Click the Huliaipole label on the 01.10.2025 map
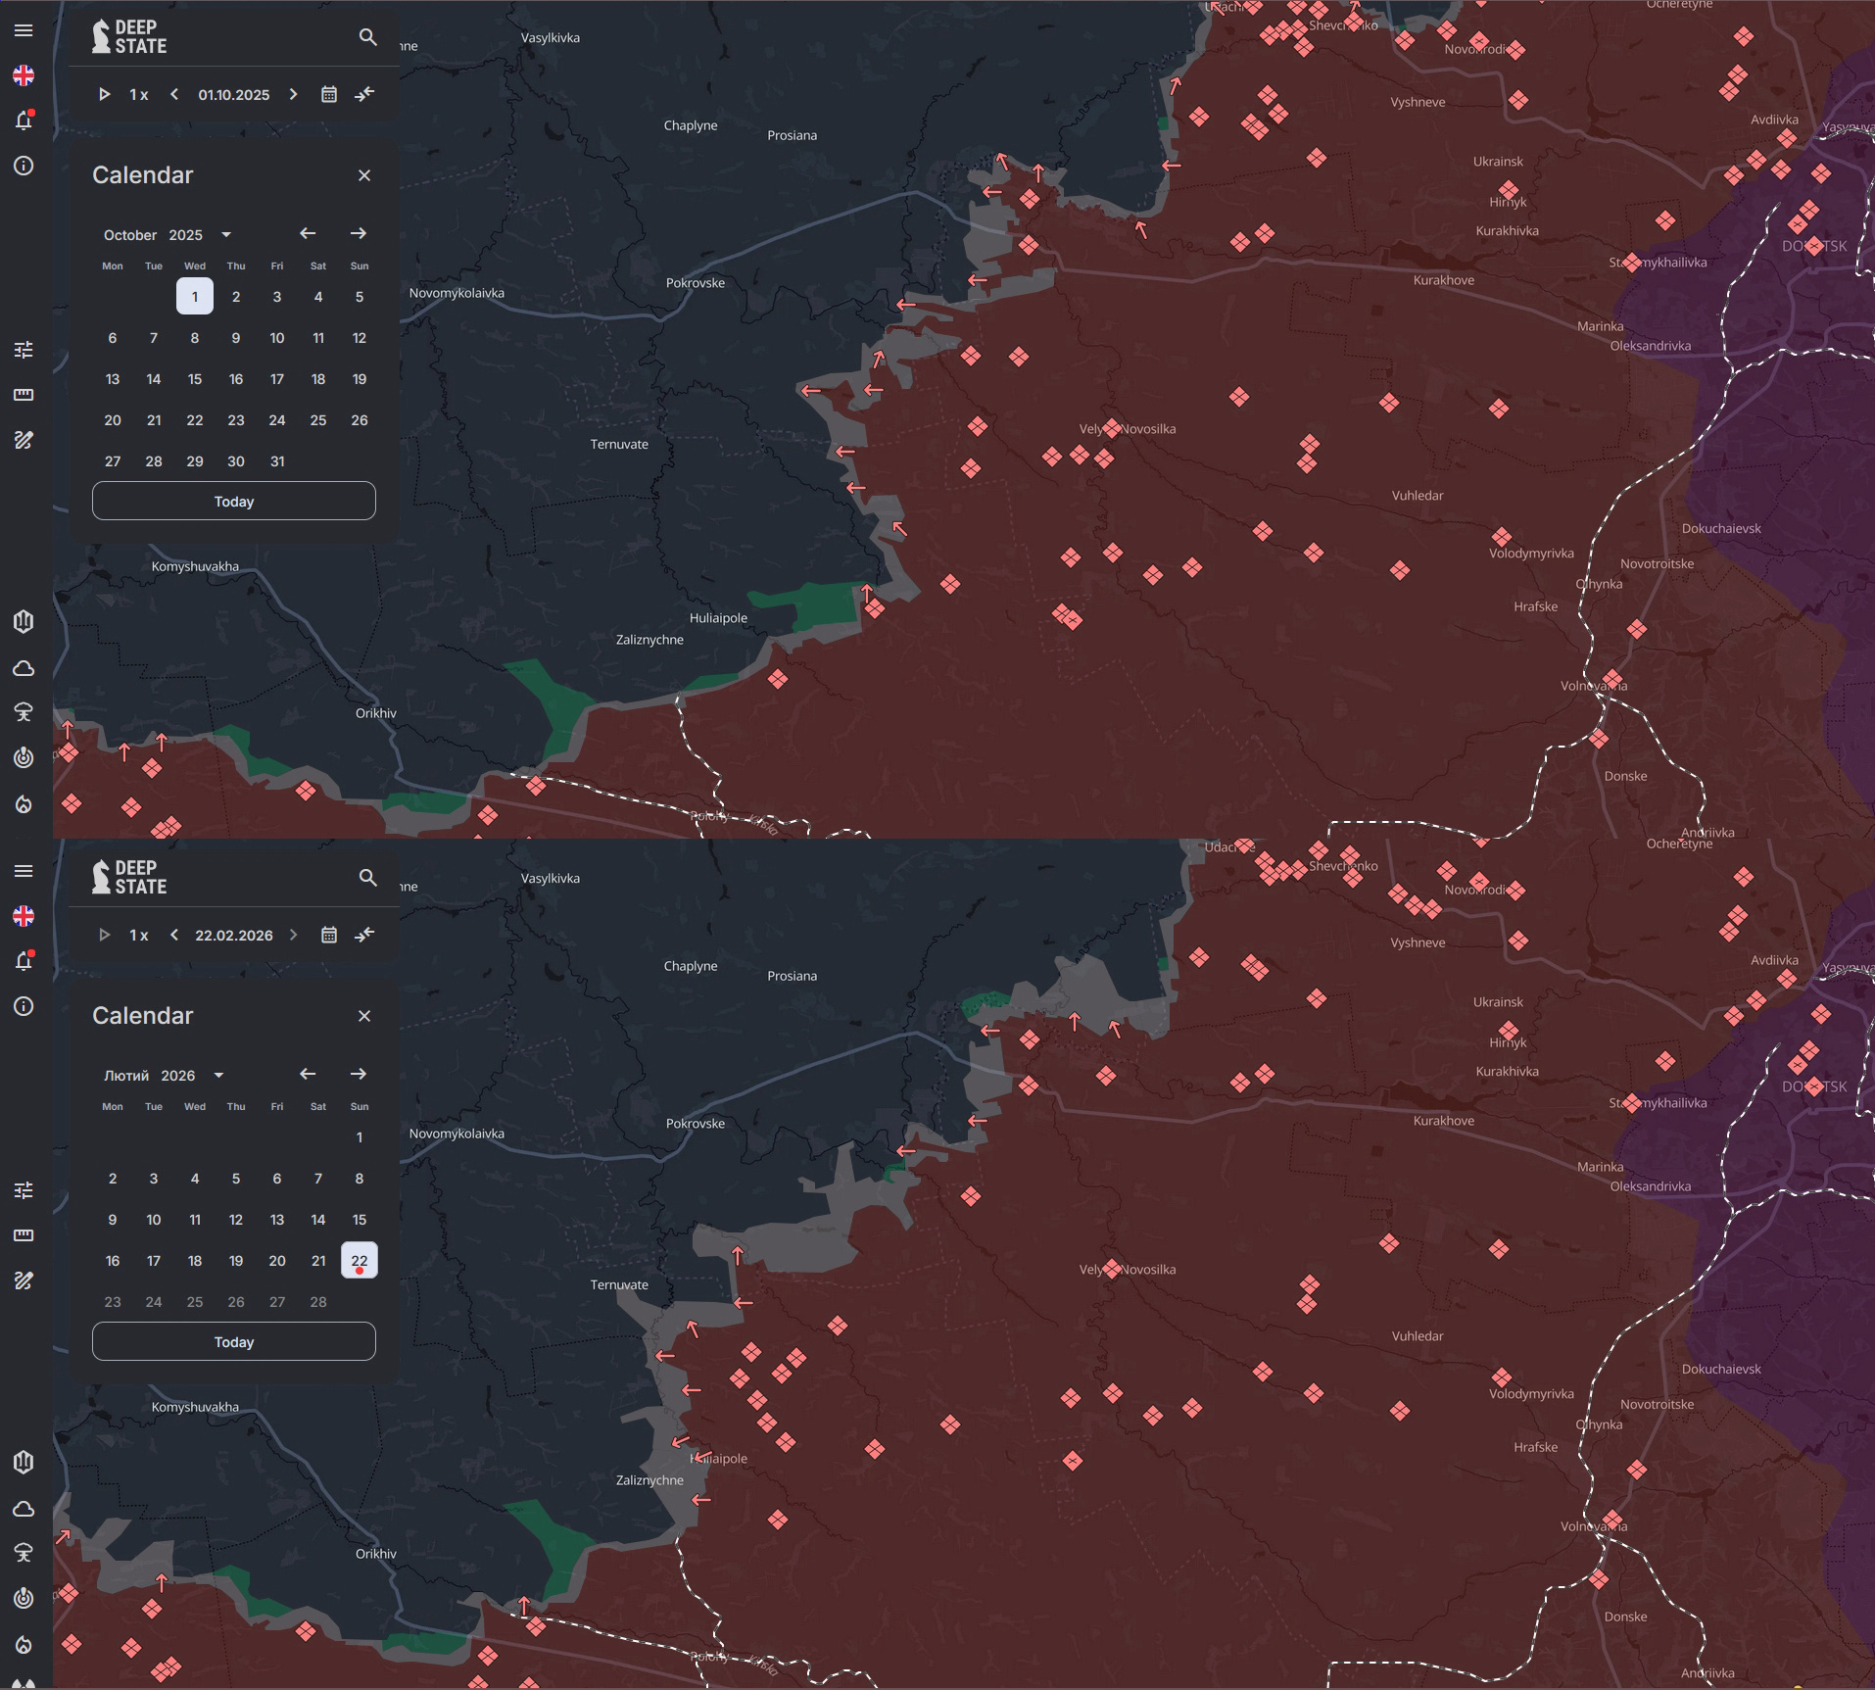Image resolution: width=1875 pixels, height=1690 pixels. click(718, 618)
